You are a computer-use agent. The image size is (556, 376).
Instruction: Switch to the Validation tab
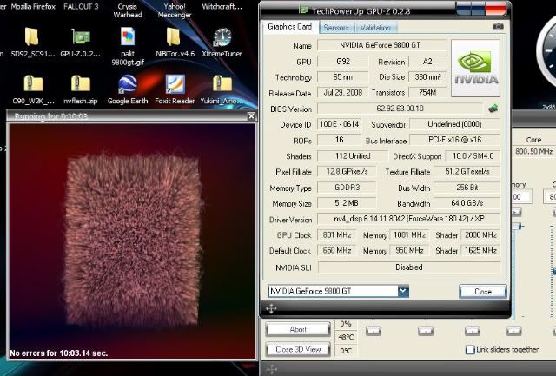[375, 28]
